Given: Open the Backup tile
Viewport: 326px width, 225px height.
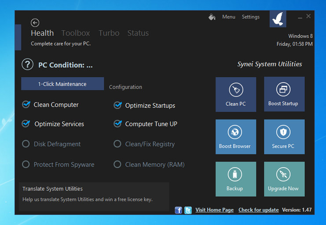Looking at the screenshot, I should (236, 179).
